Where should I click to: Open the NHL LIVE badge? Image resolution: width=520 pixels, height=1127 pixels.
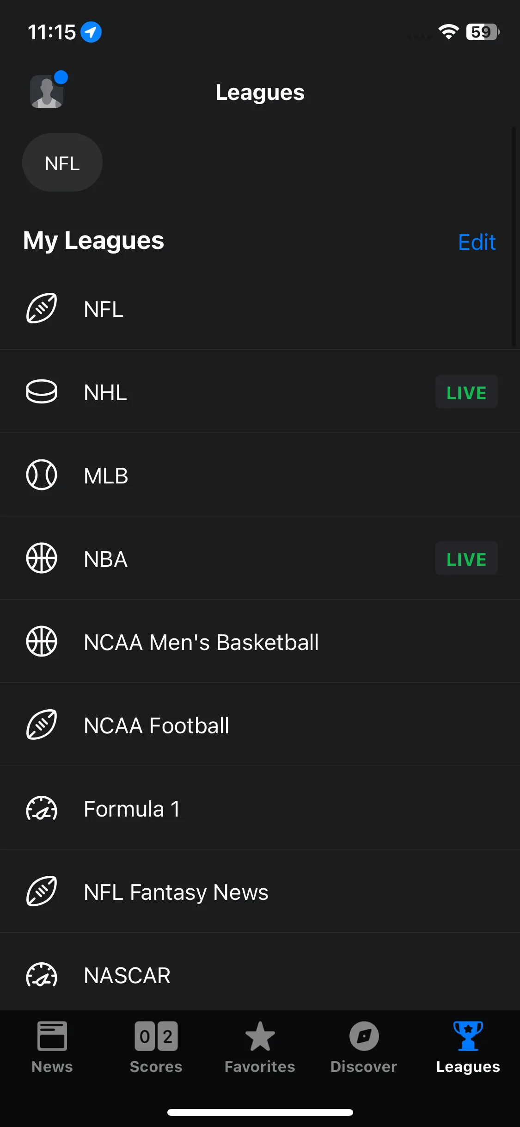point(466,392)
